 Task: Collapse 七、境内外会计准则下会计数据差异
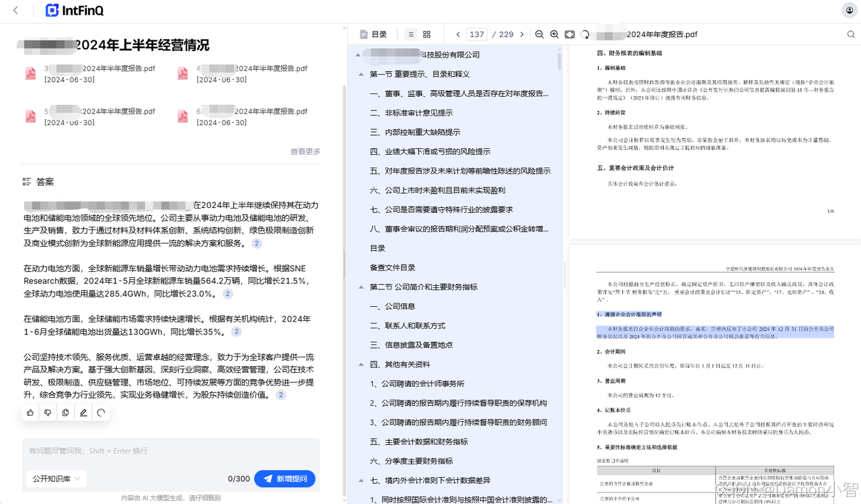[x=362, y=480]
